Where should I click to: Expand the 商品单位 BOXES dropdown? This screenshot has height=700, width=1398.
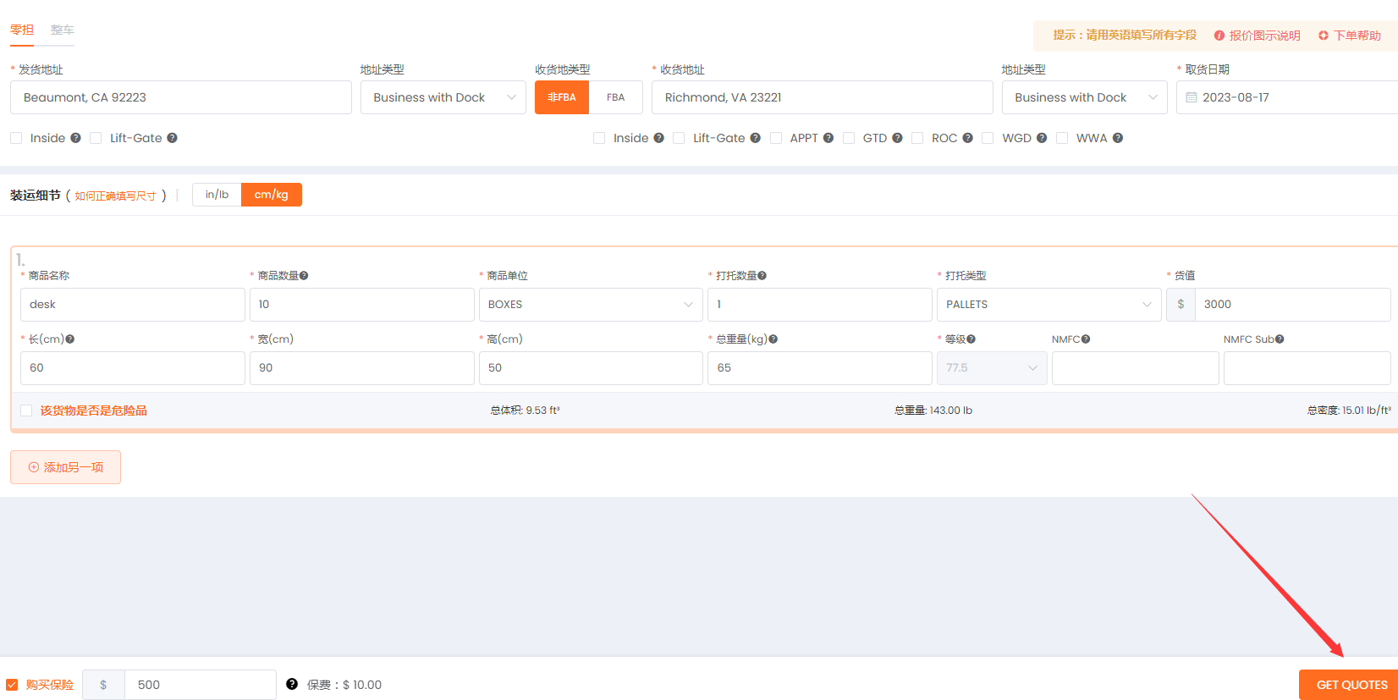pyautogui.click(x=590, y=305)
